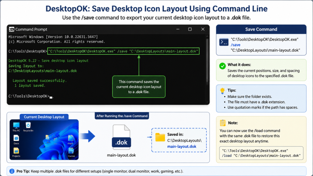Click the highlighted /save command in terminal
Viewport: 313px width, 176px height.
[123, 51]
